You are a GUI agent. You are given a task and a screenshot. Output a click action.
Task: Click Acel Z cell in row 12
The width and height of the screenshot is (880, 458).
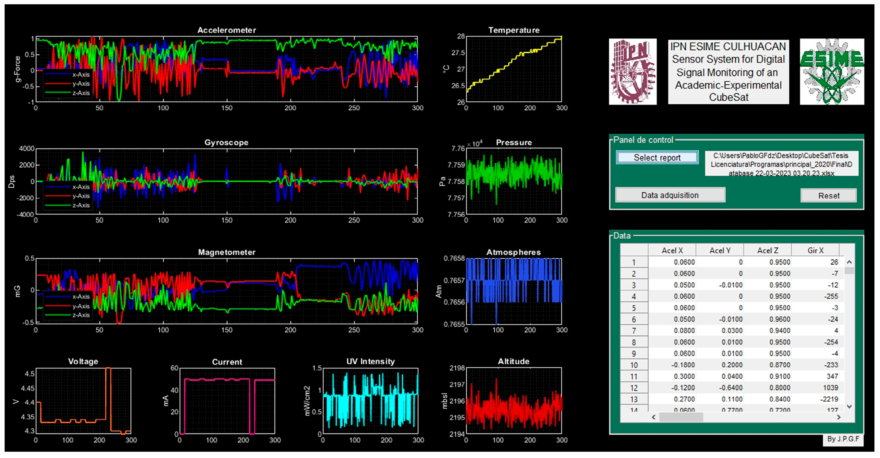click(x=768, y=388)
